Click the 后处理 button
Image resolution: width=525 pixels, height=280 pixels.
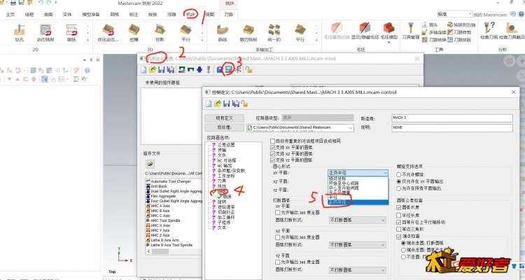pyautogui.click(x=224, y=127)
